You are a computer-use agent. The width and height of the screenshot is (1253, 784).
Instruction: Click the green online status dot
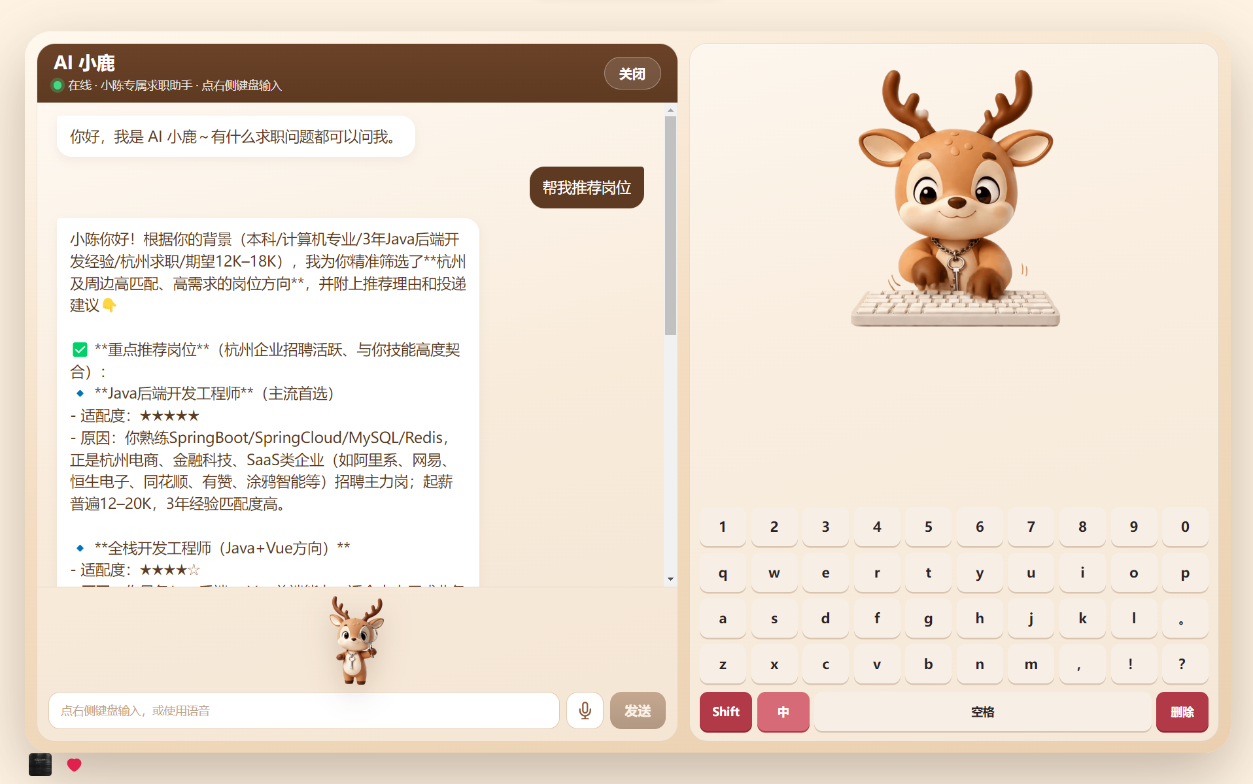tap(58, 85)
